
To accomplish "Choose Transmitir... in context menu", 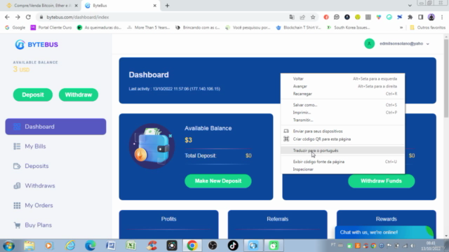I will 343,120.
